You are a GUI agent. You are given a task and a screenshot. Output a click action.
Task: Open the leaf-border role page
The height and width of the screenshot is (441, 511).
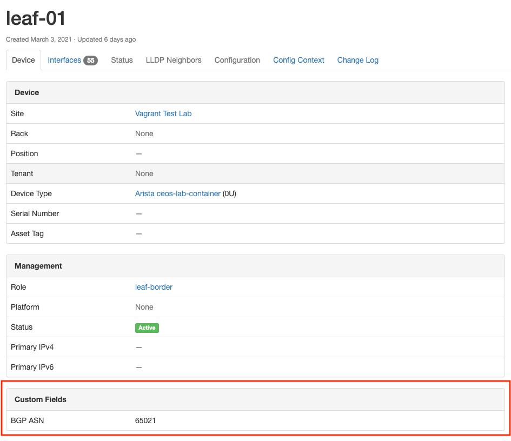pyautogui.click(x=154, y=287)
